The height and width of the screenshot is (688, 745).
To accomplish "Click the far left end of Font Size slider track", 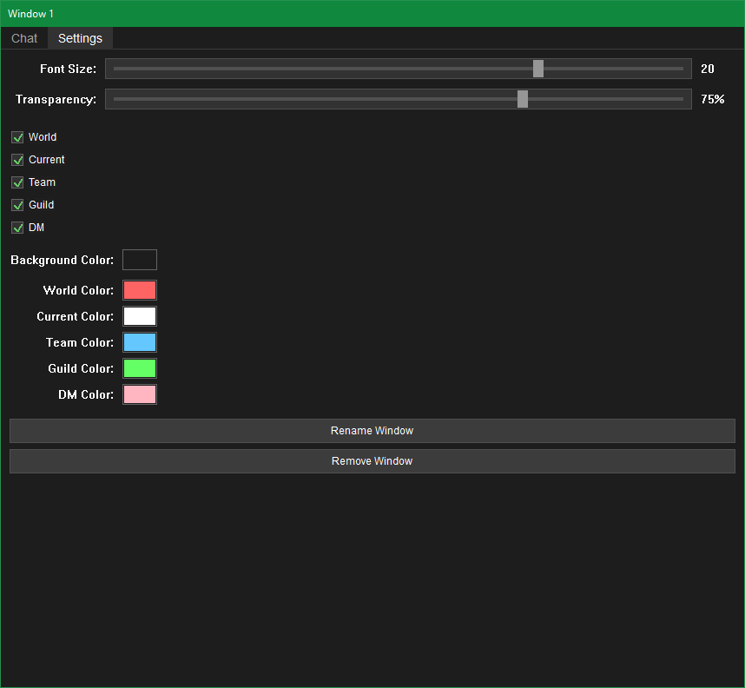I will [116, 69].
